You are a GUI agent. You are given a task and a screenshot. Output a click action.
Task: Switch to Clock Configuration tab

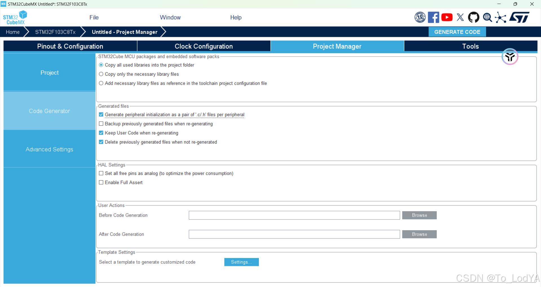click(204, 46)
